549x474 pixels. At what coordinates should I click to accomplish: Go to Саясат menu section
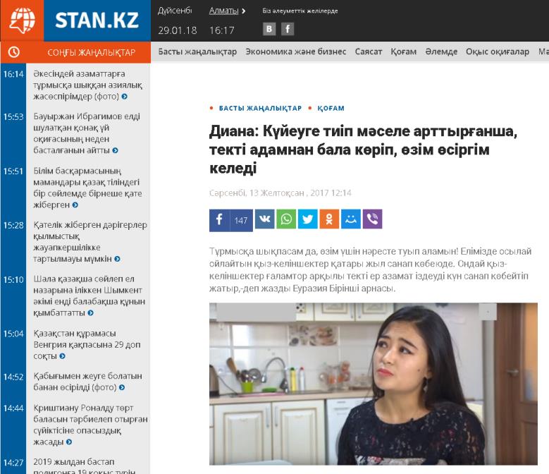click(x=369, y=51)
